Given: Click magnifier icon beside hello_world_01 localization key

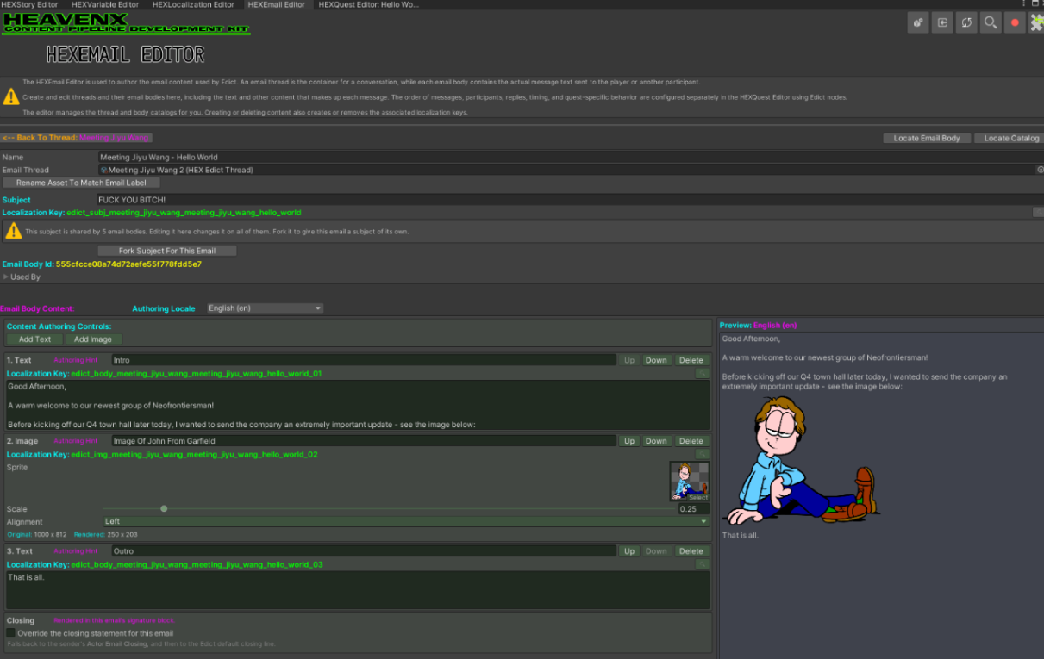Looking at the screenshot, I should click(x=703, y=374).
